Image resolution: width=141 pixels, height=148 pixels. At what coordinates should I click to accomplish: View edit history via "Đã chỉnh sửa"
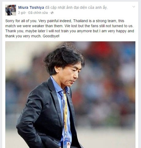[38, 13]
